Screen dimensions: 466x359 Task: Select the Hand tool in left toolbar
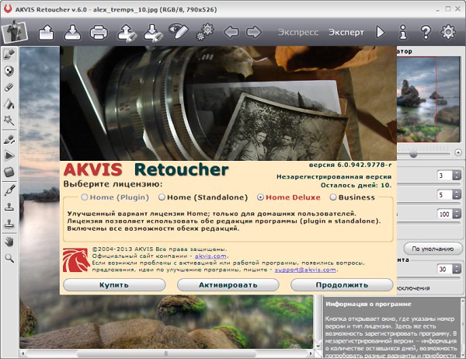(9, 241)
